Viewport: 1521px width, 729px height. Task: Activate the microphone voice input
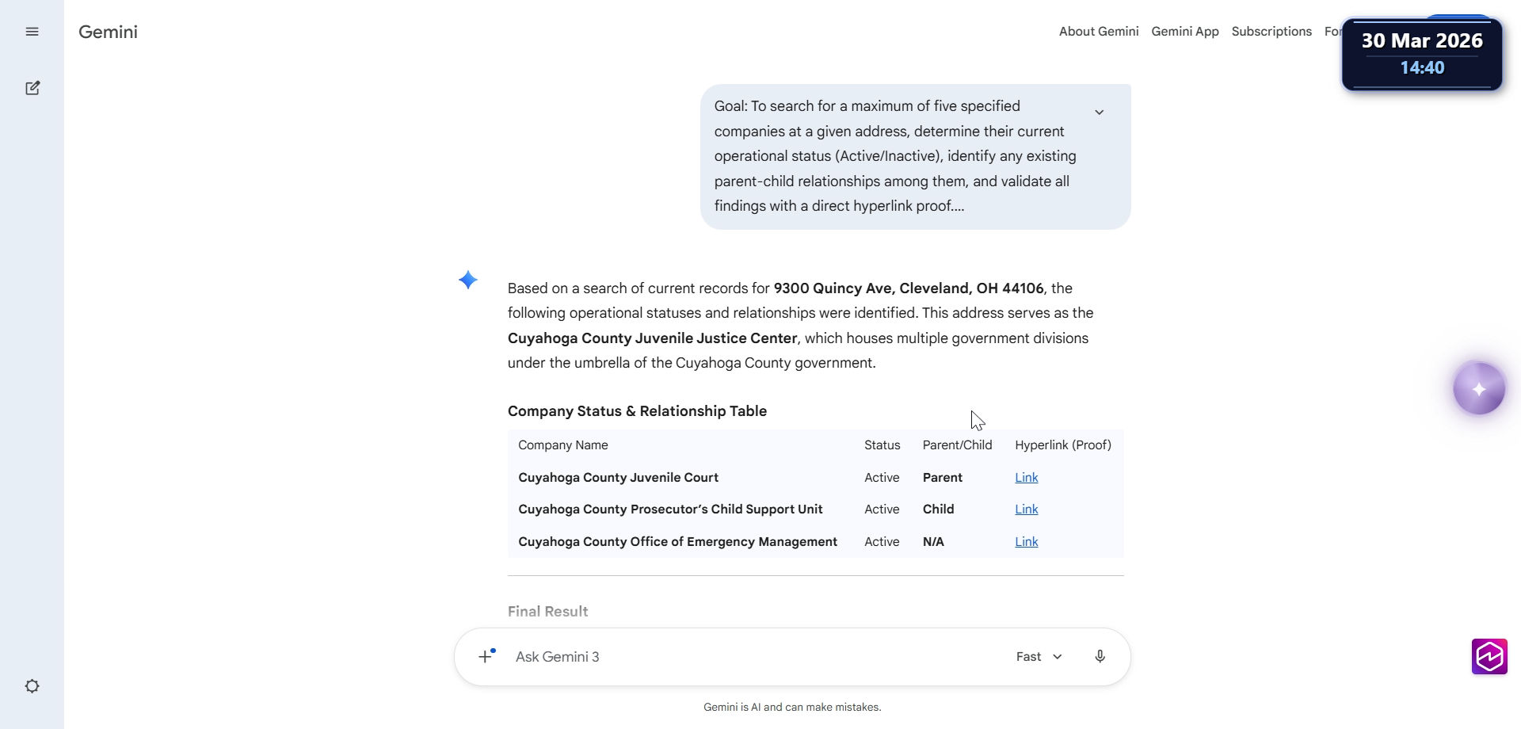tap(1100, 656)
